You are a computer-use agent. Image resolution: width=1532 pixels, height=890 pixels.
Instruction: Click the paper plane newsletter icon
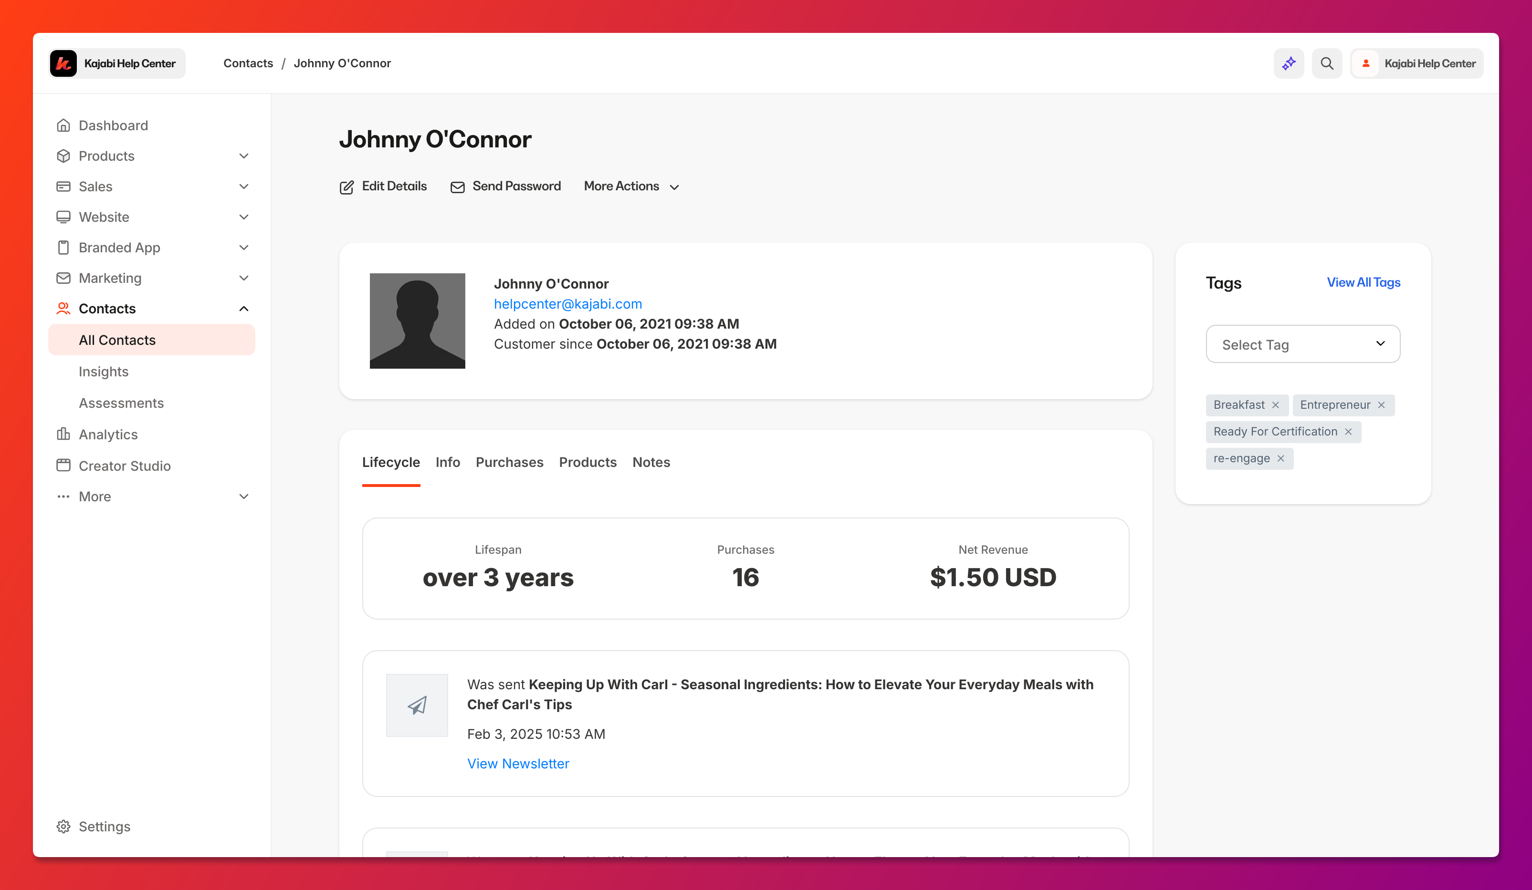417,705
